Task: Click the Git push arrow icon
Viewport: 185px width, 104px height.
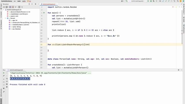Action: 169,1
